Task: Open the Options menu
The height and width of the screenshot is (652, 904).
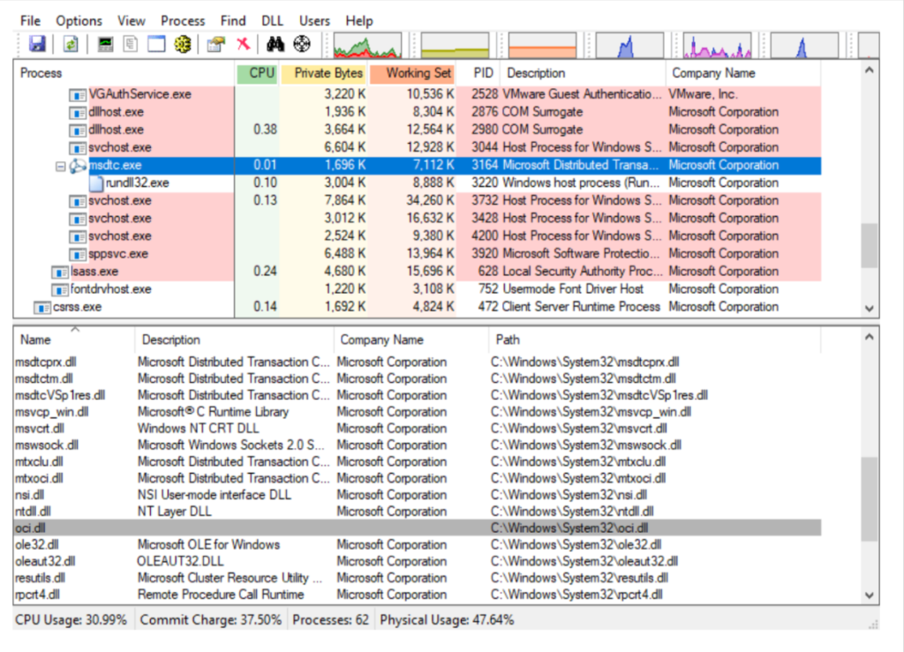Action: 79,19
